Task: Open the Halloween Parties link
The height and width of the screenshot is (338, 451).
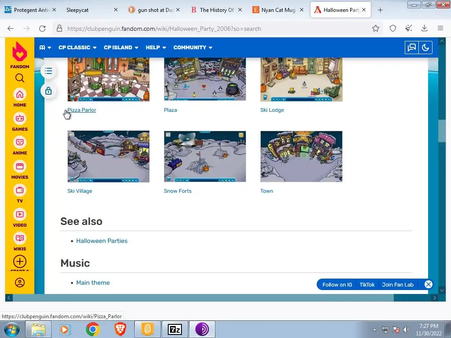Action: point(102,241)
